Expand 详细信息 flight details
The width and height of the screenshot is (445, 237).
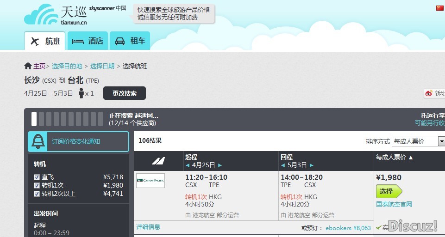(148, 227)
